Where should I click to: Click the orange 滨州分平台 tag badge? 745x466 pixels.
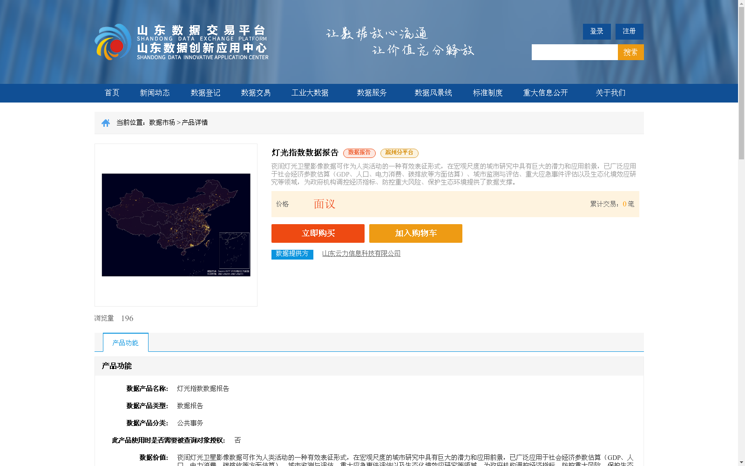(x=400, y=153)
